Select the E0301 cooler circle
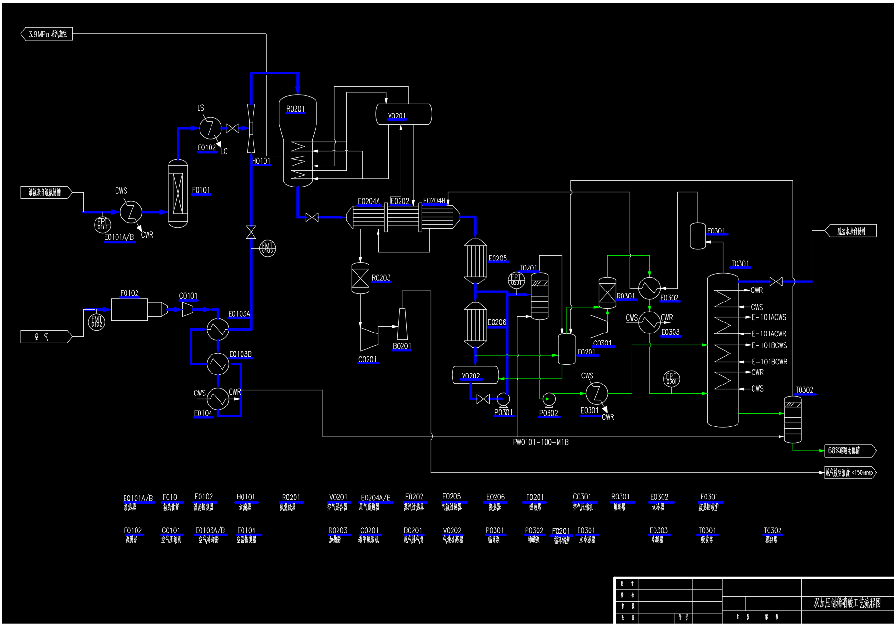 click(597, 394)
